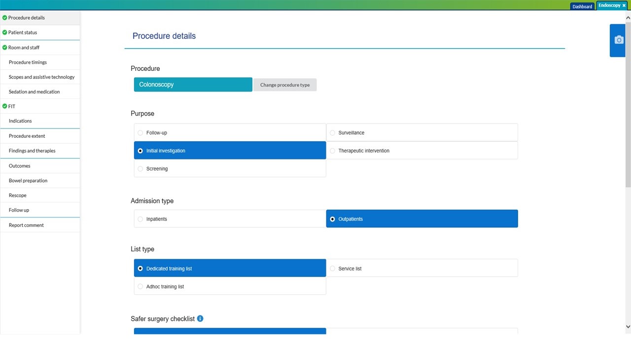Select the Service list option
This screenshot has height=343, width=631.
421,268
